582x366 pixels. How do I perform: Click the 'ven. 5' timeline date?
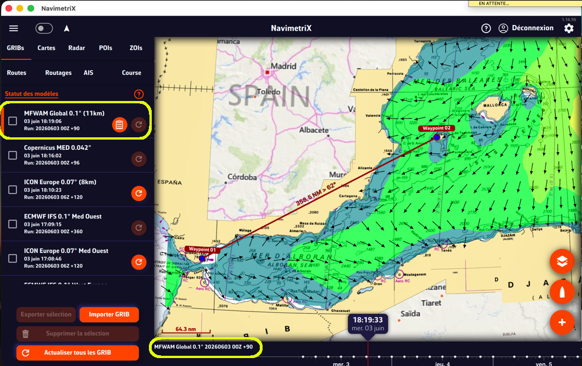tap(543, 363)
